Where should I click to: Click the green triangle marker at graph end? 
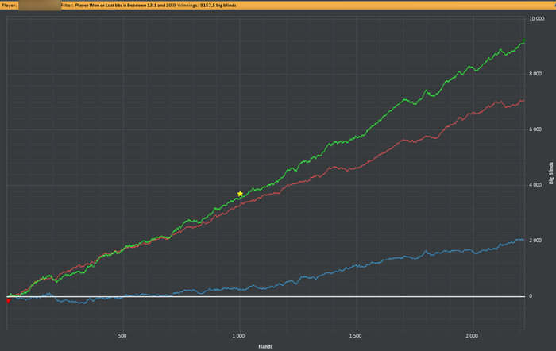pyautogui.click(x=523, y=40)
